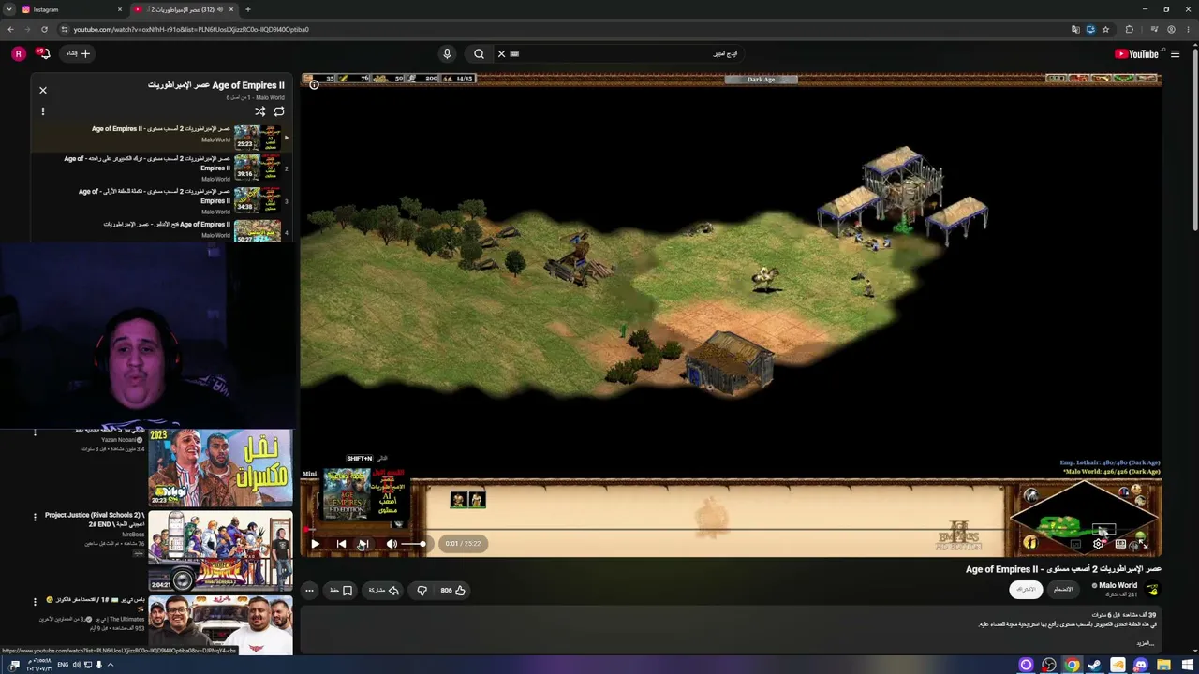Close the YouTube tab
1199x674 pixels.
[230, 9]
